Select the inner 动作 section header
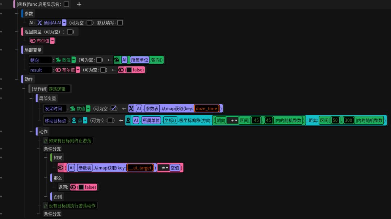This screenshot has height=219, width=391. coord(43,132)
